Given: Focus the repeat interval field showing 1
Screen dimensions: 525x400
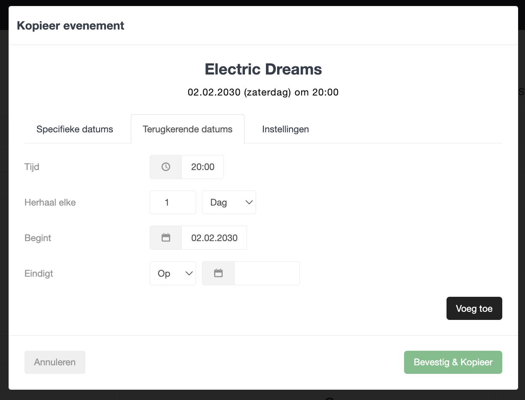Looking at the screenshot, I should click(173, 203).
